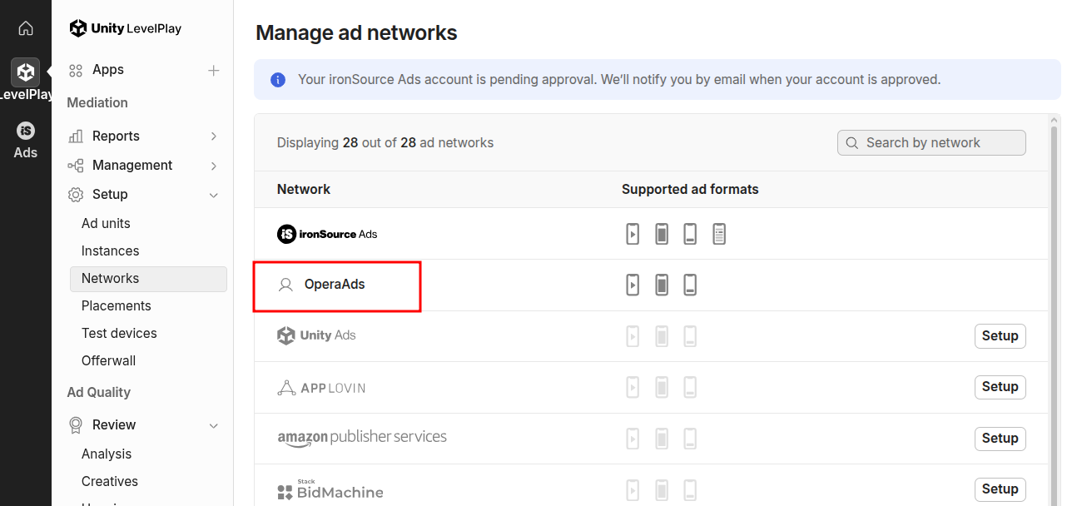
Task: Click the Unity Ads logo
Action: coord(316,335)
